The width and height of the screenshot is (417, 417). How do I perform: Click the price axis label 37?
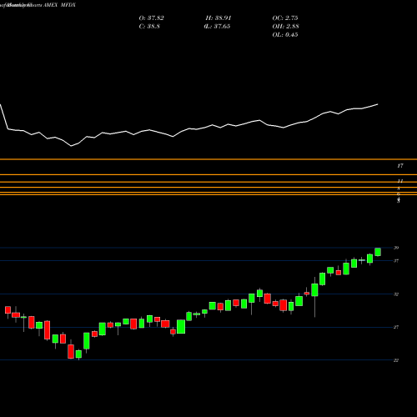coord(396,261)
